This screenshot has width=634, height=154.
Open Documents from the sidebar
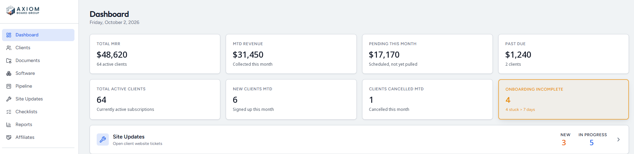(x=38, y=61)
